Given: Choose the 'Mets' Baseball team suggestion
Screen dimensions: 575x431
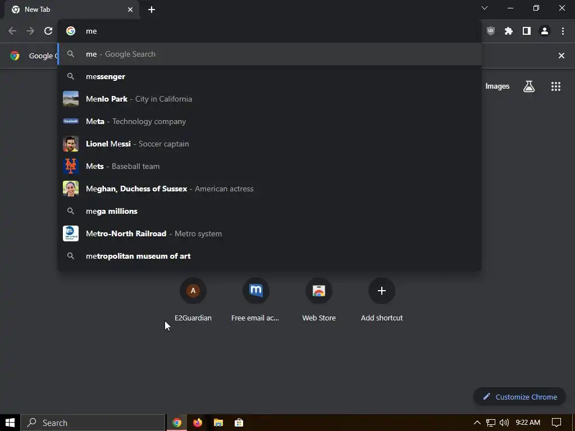Looking at the screenshot, I should [x=270, y=166].
